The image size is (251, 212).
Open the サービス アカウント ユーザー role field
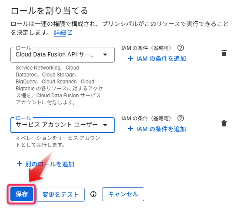pyautogui.click(x=63, y=125)
